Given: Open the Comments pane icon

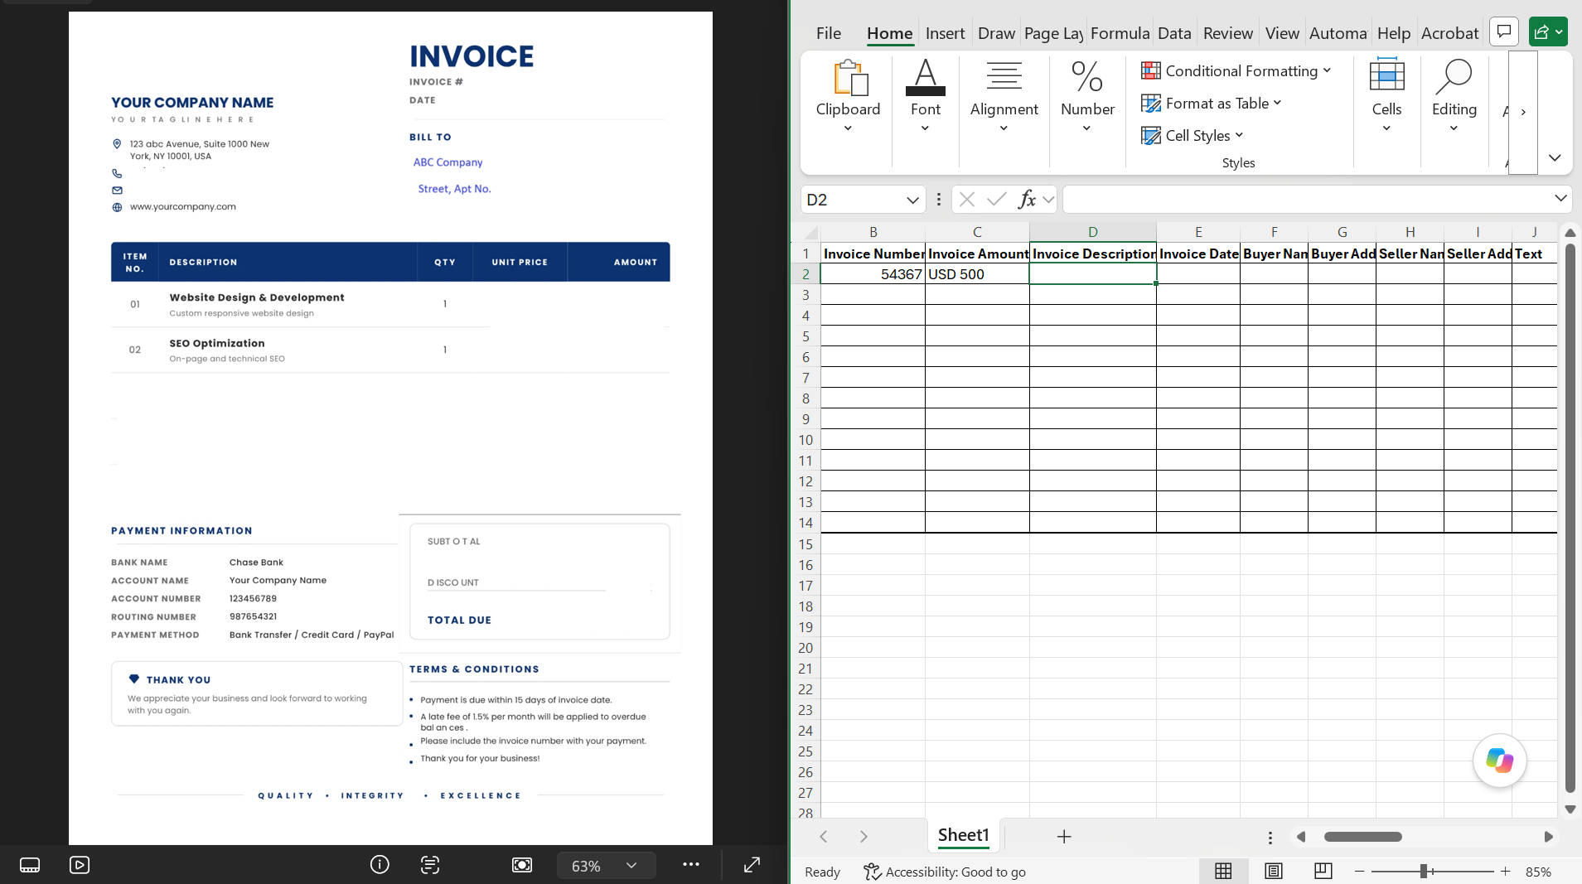Looking at the screenshot, I should click(x=1503, y=32).
